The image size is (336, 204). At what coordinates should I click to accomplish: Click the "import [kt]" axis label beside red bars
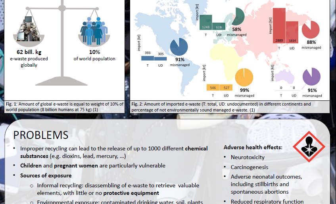[x=270, y=26]
